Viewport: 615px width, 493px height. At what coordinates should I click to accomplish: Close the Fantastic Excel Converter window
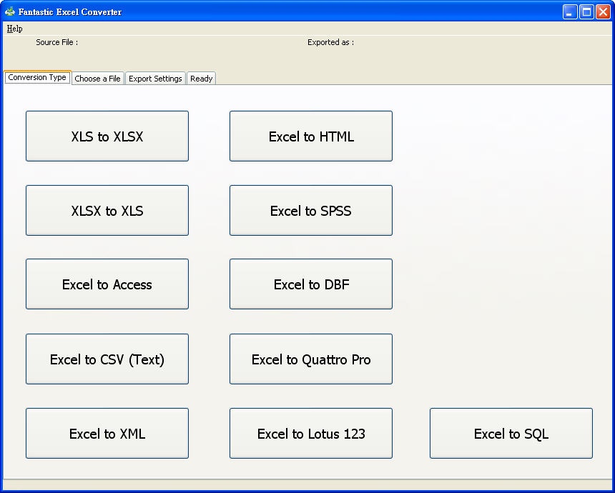[604, 11]
